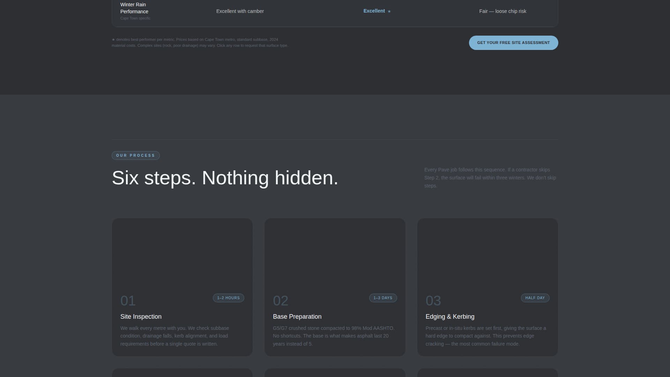Screen dimensions: 670x377
Task: Click the Cape Town specific subtitle
Action: (135, 18)
